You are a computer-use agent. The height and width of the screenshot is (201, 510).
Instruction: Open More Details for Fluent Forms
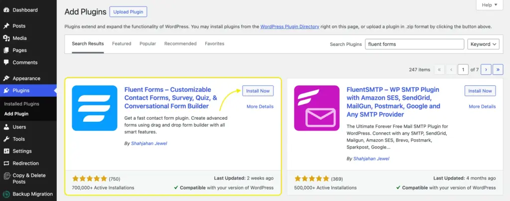pyautogui.click(x=260, y=107)
